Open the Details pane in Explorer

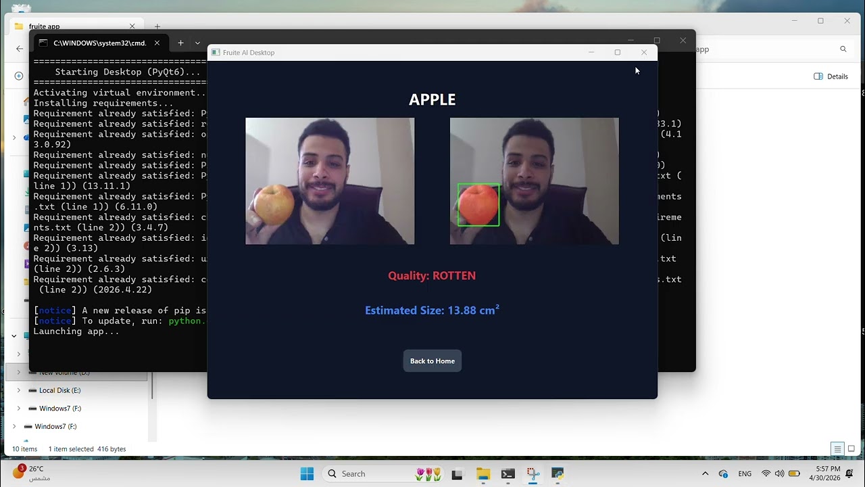(x=831, y=76)
